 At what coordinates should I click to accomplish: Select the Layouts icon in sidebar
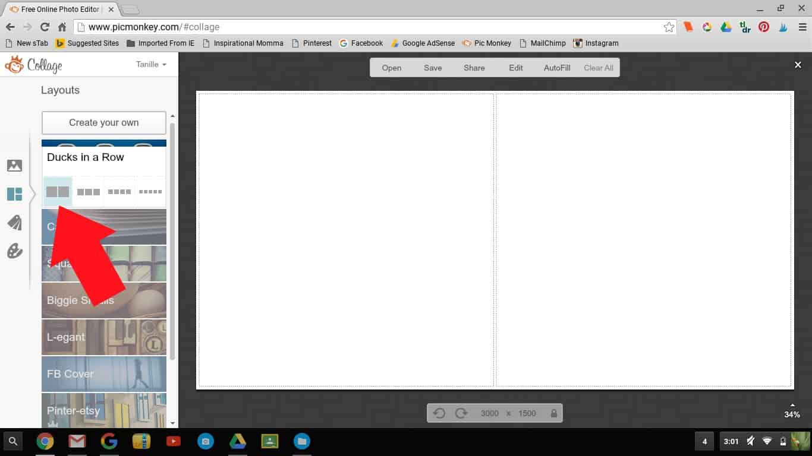click(x=14, y=194)
